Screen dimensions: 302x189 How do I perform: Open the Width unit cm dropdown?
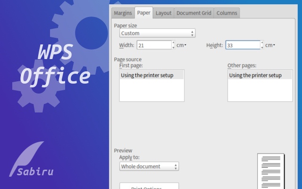pyautogui.click(x=181, y=45)
